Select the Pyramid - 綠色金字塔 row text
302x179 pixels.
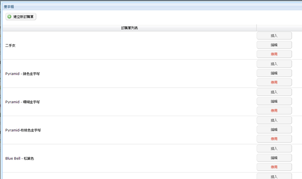22,74
